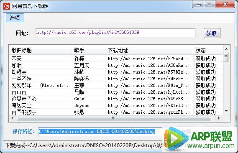The image size is (238, 153).
Task: Click artist cell 许巍
Action: point(79,59)
